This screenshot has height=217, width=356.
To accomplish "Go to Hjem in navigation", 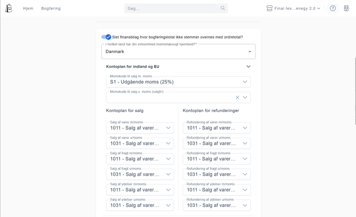I will coord(28,8).
